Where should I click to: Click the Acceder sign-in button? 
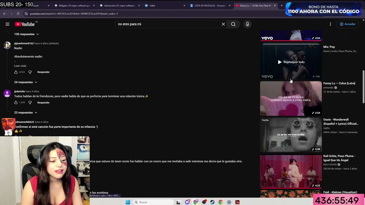click(x=348, y=24)
